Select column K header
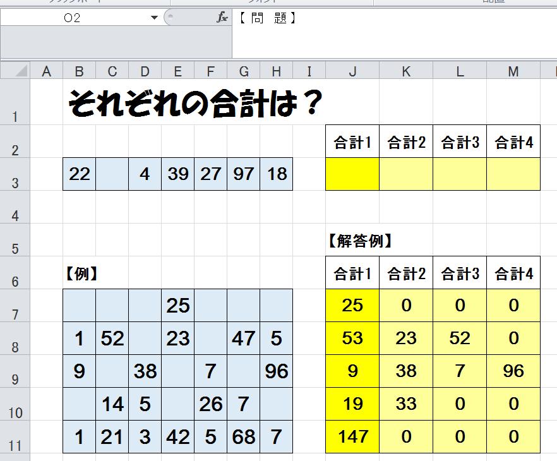The image size is (557, 461). 406,71
